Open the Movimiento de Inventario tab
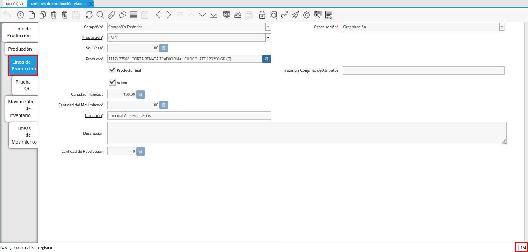 [x=21, y=108]
